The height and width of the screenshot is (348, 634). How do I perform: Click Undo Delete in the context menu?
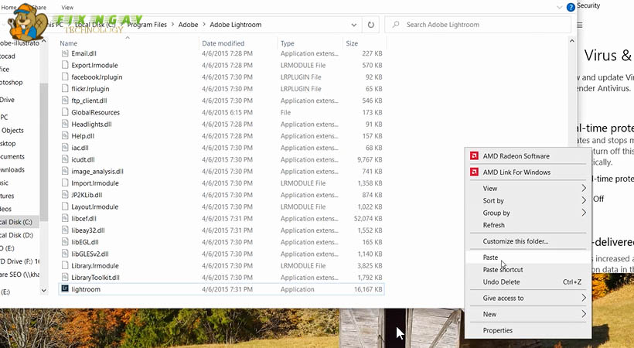point(502,281)
